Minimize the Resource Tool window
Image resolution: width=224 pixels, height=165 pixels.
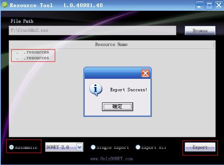click(200, 5)
